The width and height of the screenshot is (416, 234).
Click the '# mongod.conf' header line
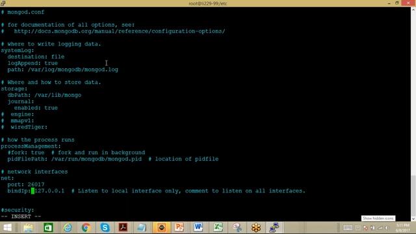coord(23,12)
